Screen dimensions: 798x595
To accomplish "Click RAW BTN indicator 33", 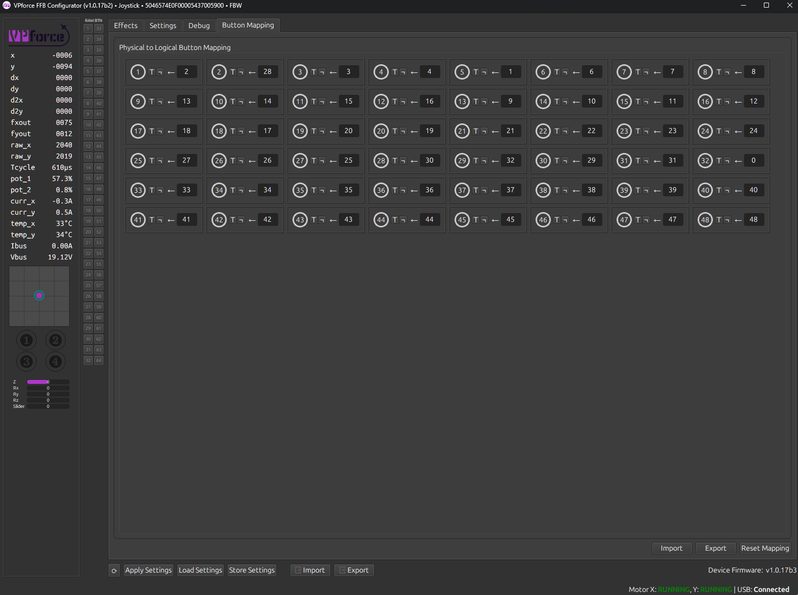I will point(99,29).
